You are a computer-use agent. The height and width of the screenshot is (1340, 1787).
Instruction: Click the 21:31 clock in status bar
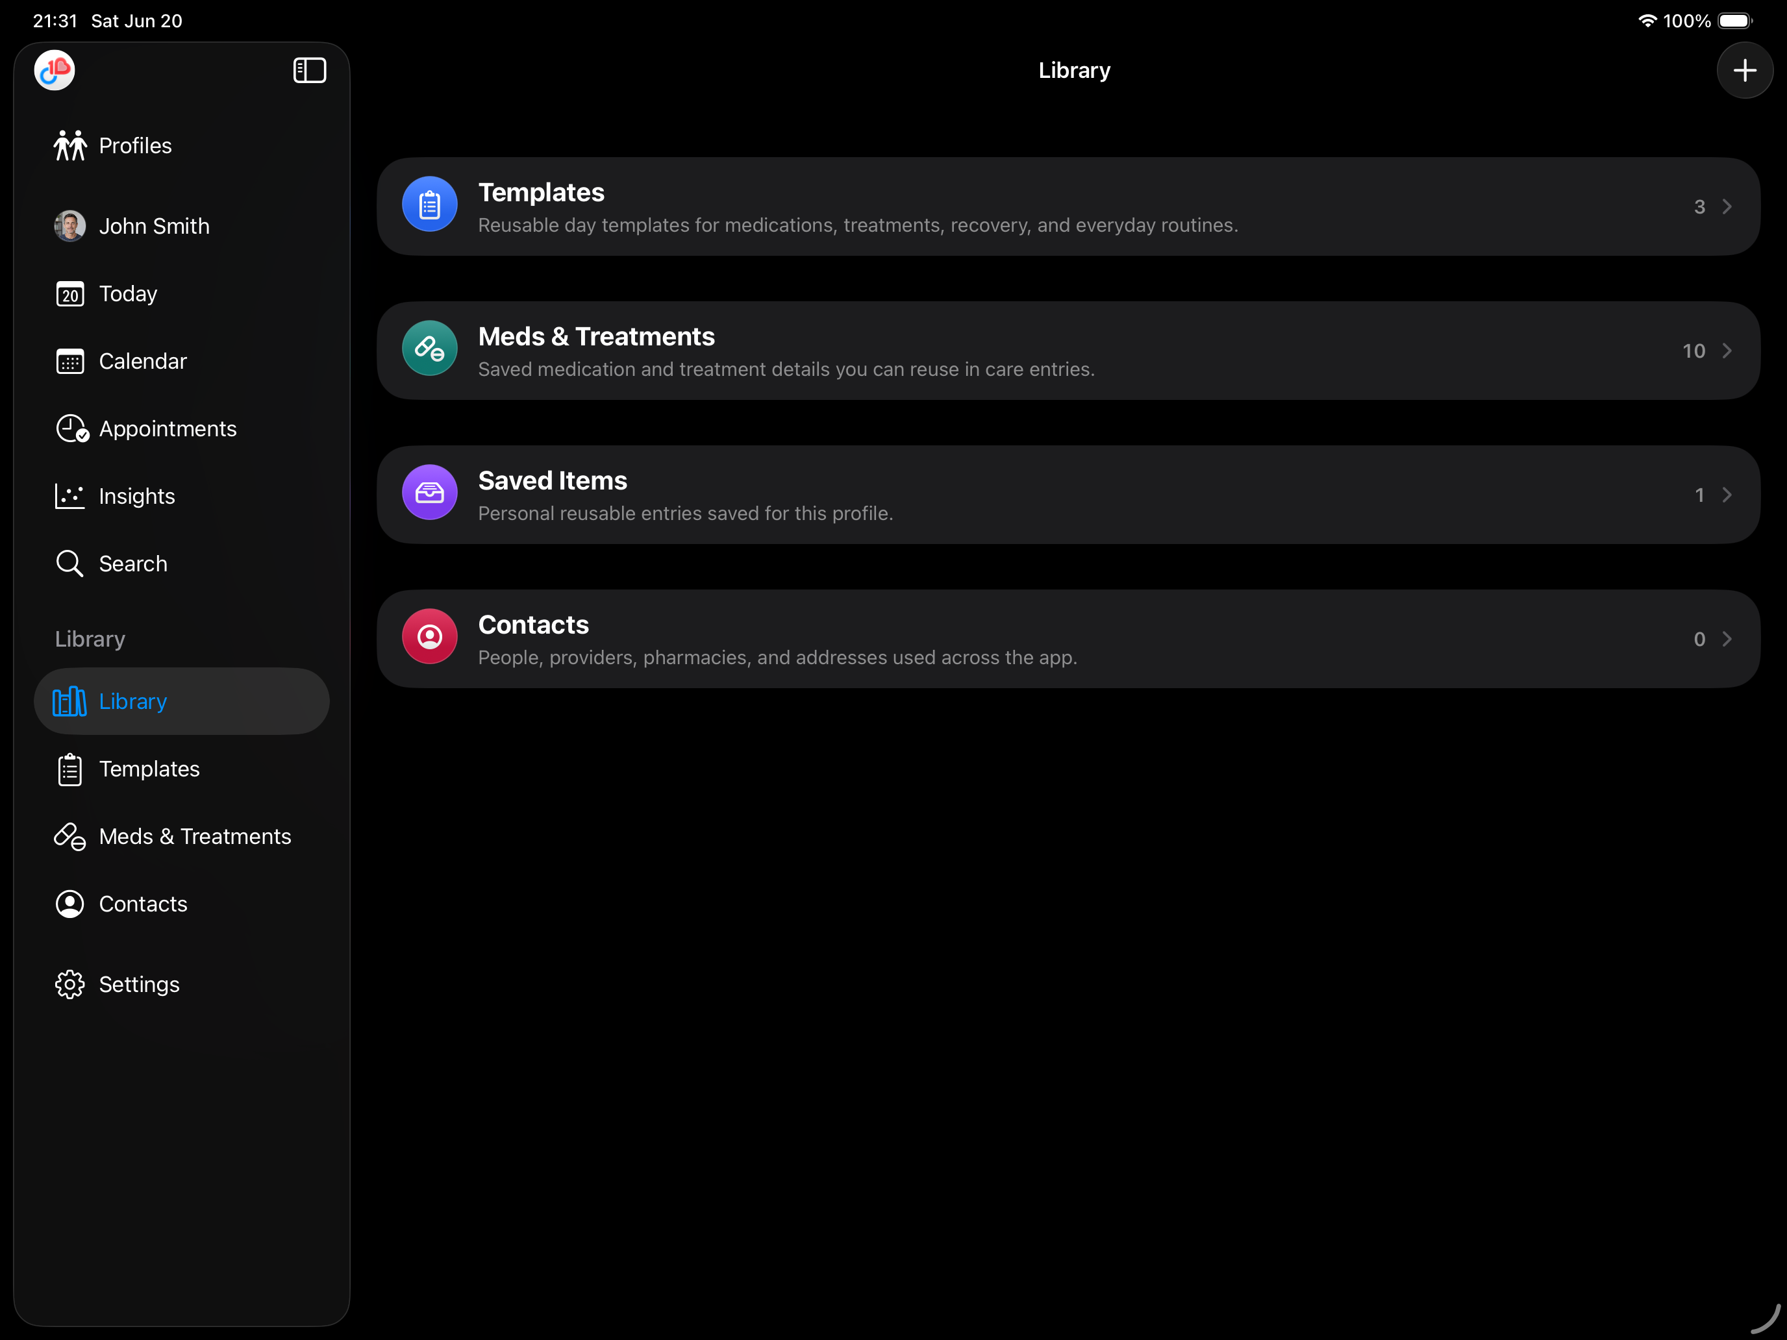(x=55, y=21)
